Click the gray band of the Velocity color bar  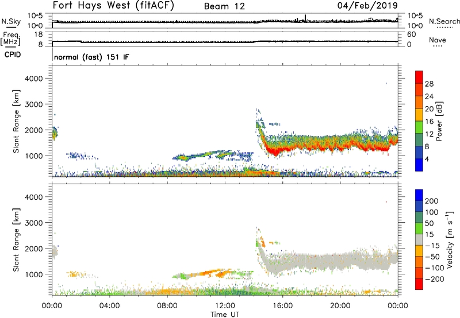point(419,239)
